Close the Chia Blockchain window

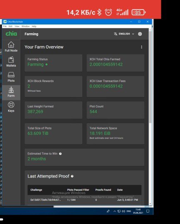click(148, 22)
